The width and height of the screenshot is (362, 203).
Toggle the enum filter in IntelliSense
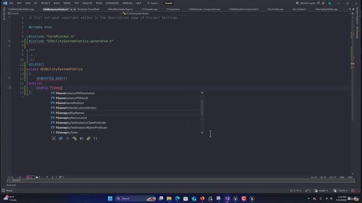pyautogui.click(x=88, y=138)
